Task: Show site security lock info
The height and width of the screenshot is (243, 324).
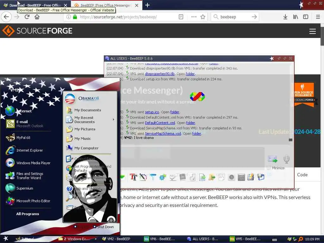Action: point(75,17)
